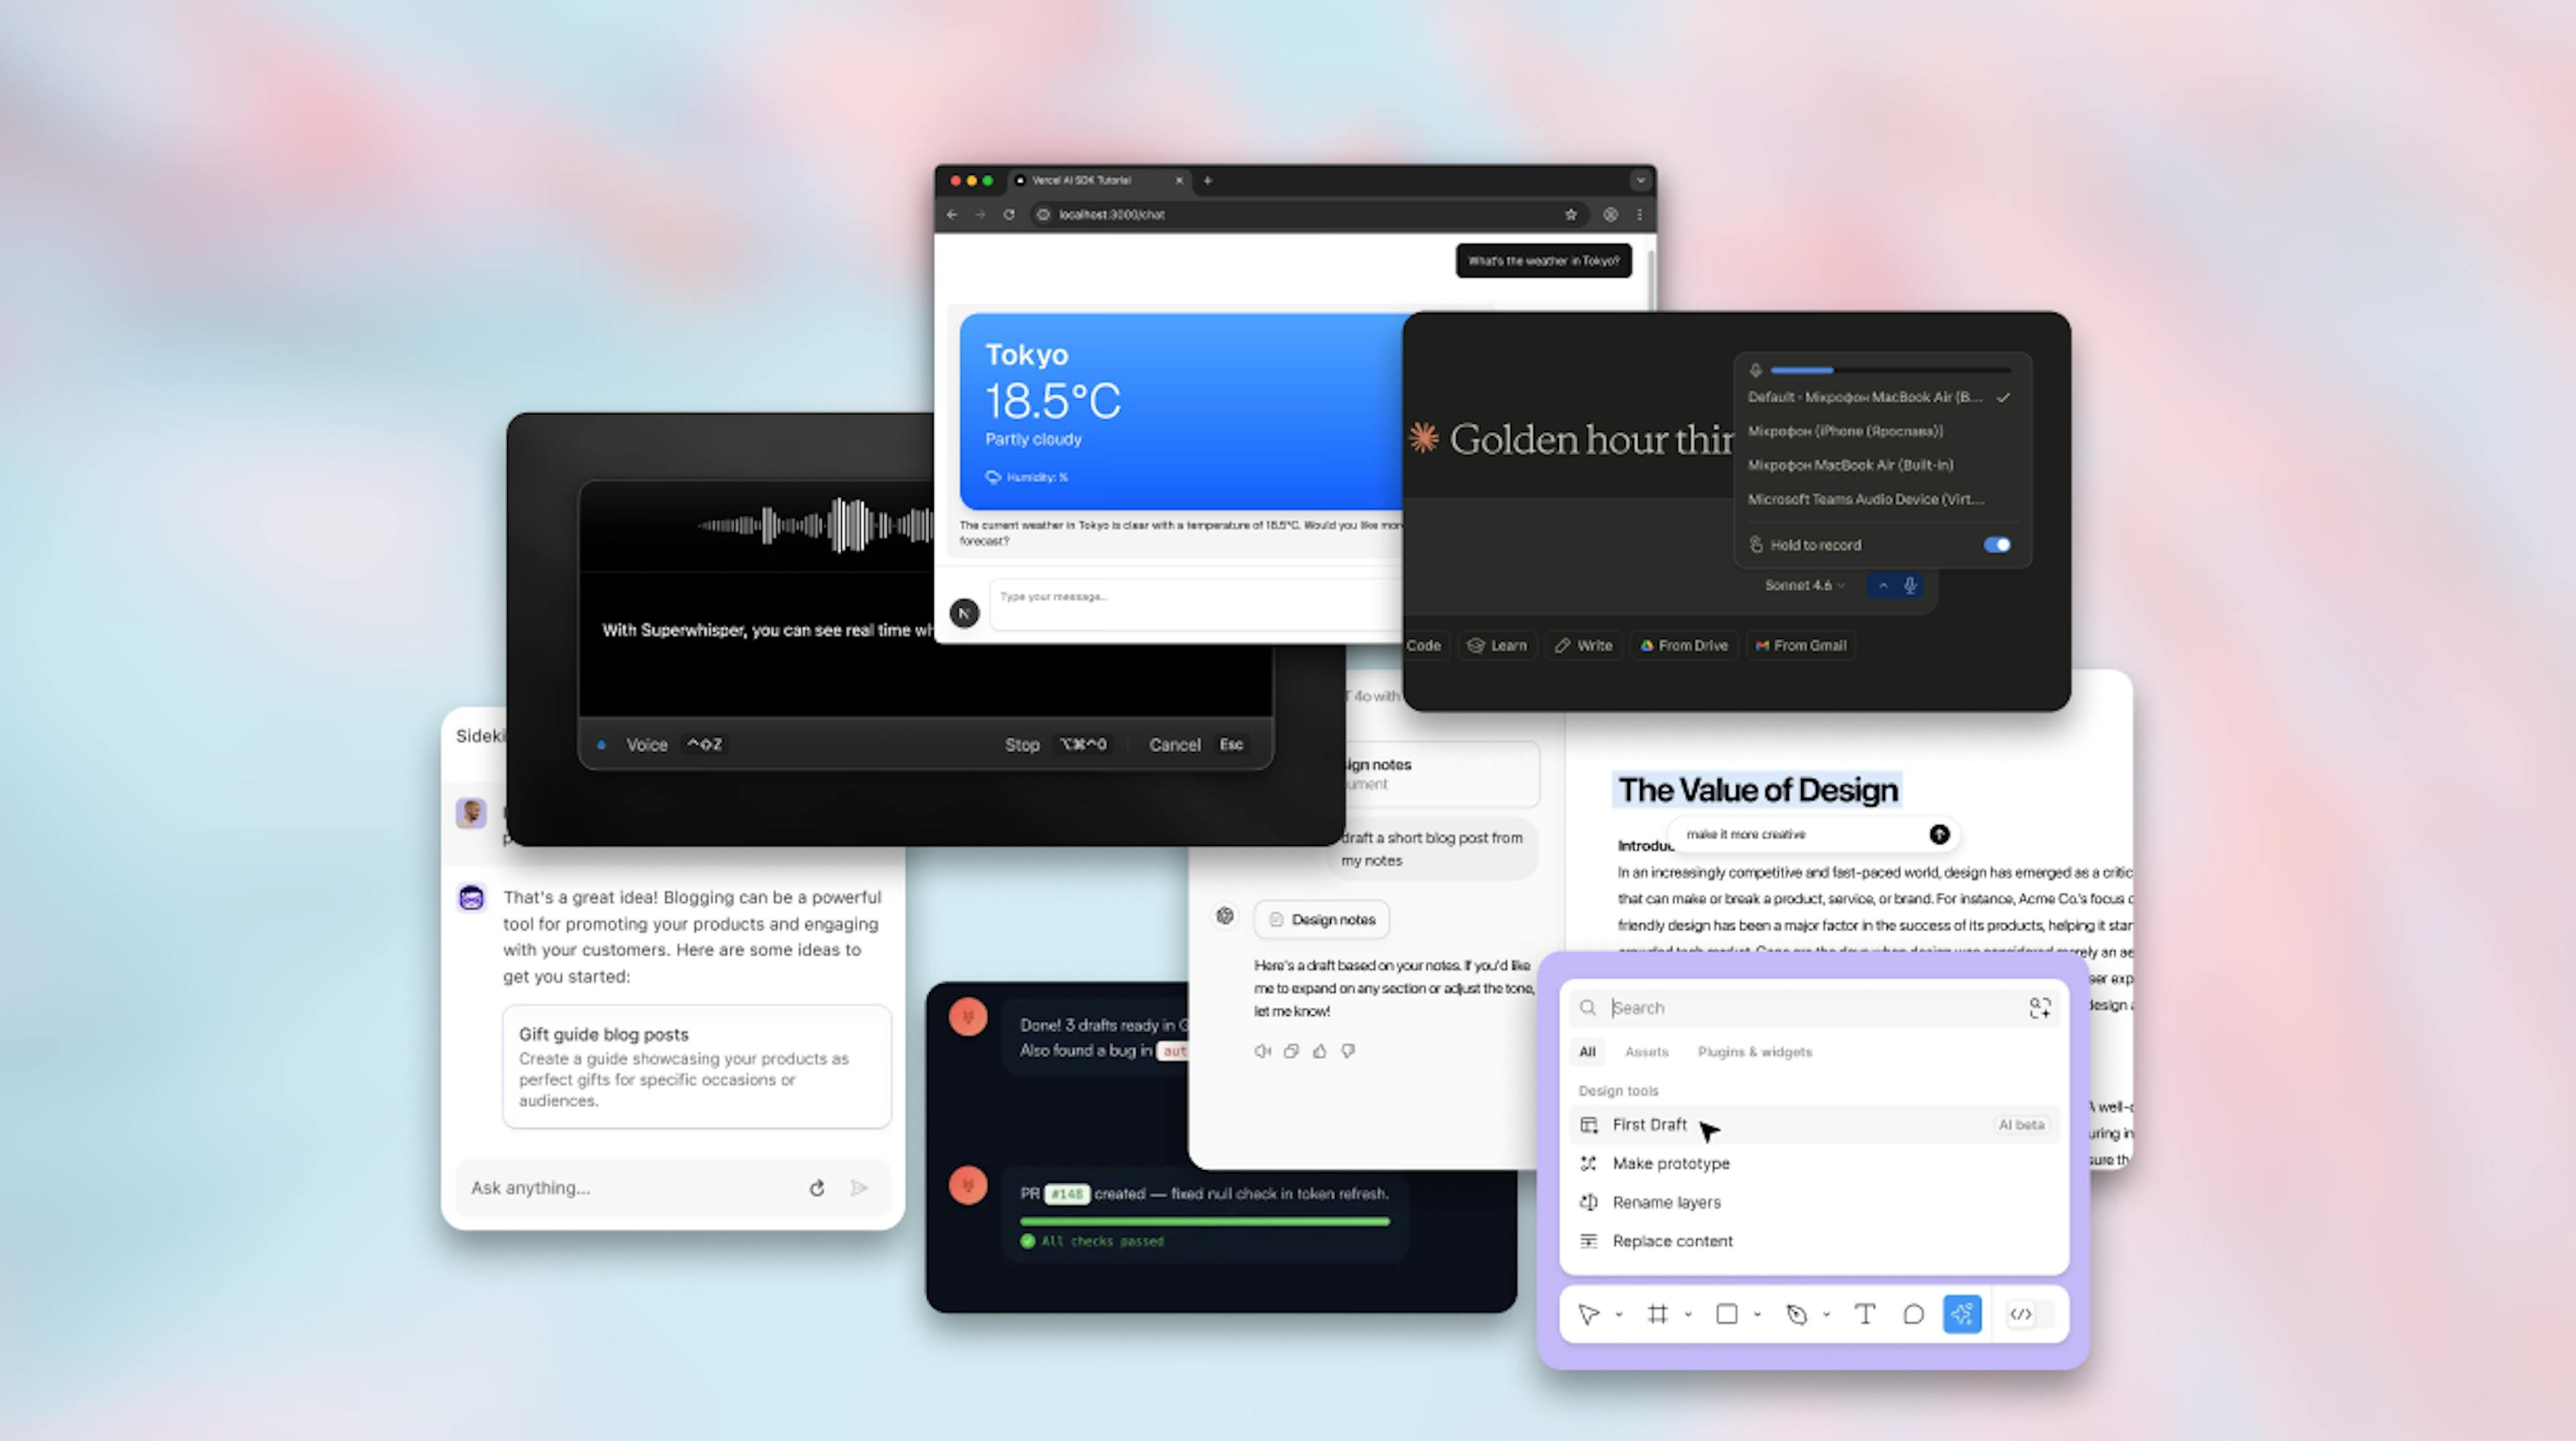Click the thumbs up icon under draft
Viewport: 2576px width, 1441px height.
1320,1051
